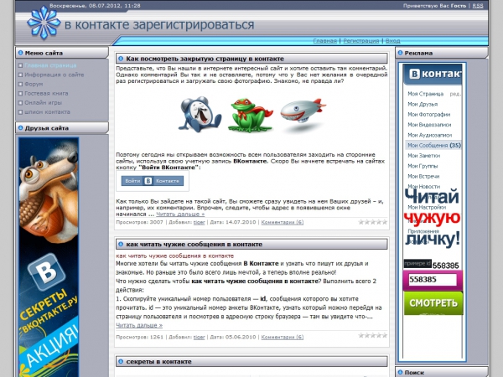Click 'Моя Страница' in the ad banner
The width and height of the screenshot is (503, 377).
click(425, 94)
